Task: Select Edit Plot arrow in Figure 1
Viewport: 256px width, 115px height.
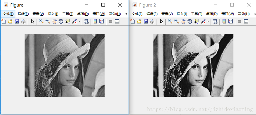Action: [33, 21]
